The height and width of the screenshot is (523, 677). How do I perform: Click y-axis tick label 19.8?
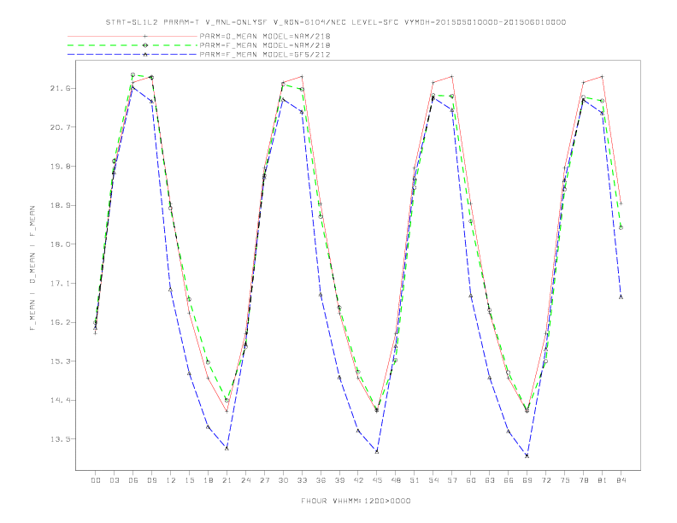(x=59, y=166)
